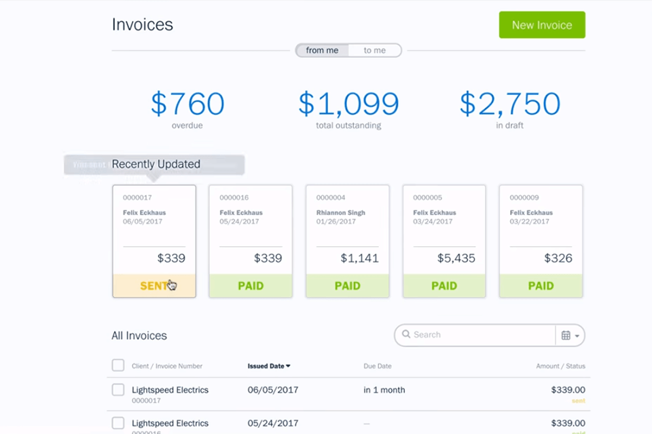The height and width of the screenshot is (434, 652).
Task: Click Client / Invoice Number column header
Action: click(167, 366)
